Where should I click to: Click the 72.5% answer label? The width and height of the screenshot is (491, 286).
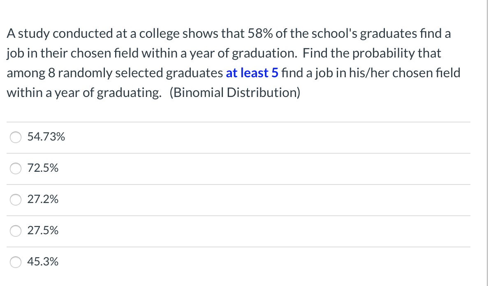tap(43, 168)
